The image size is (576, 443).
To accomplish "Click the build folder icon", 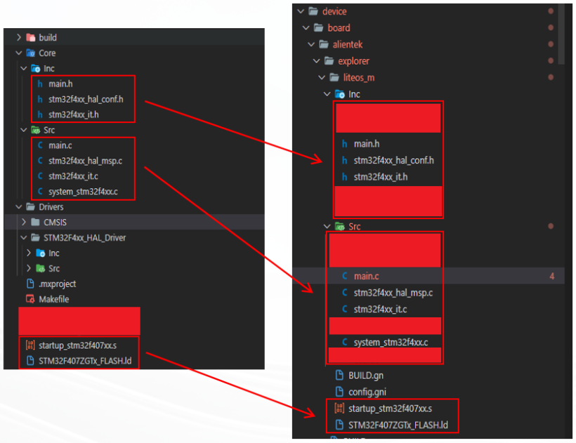I will [30, 38].
